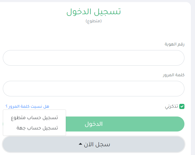This screenshot has width=195, height=155.
Task: Uncheck the تذكرني remember-me checkbox
Action: coord(182,106)
